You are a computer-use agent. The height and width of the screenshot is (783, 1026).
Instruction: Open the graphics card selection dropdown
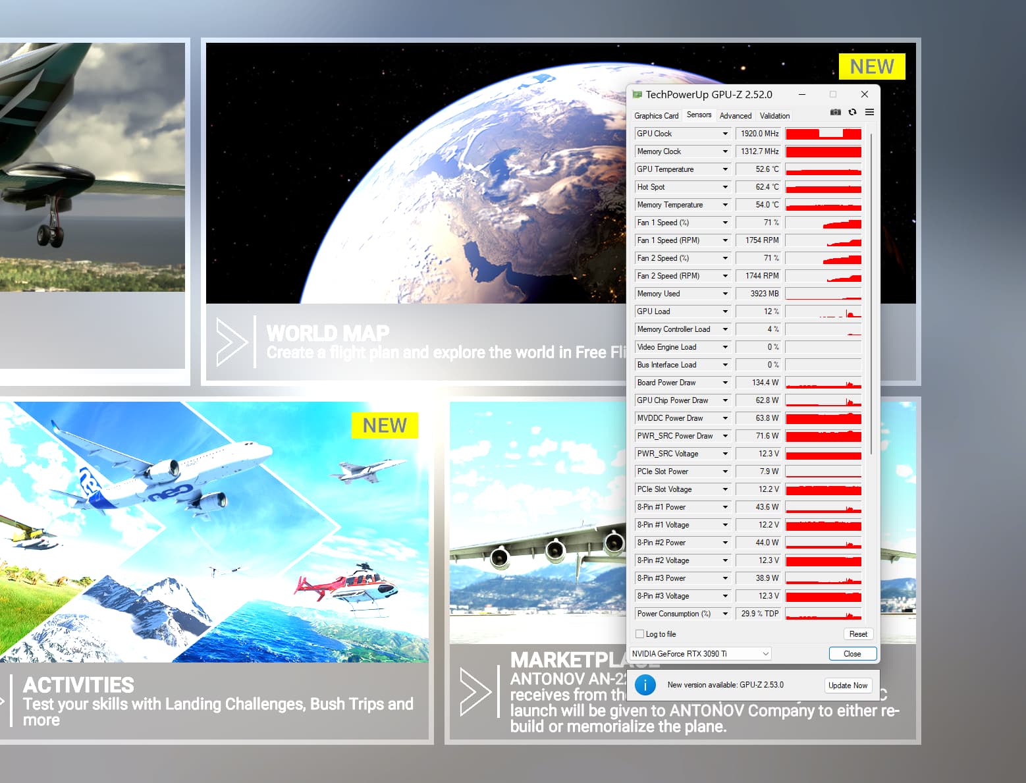[x=764, y=653]
